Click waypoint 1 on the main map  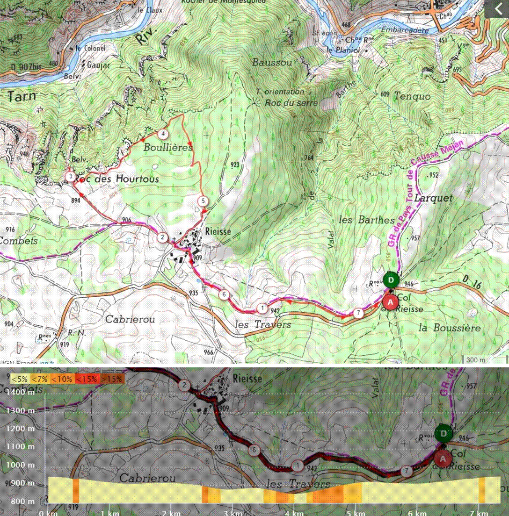pyautogui.click(x=262, y=308)
